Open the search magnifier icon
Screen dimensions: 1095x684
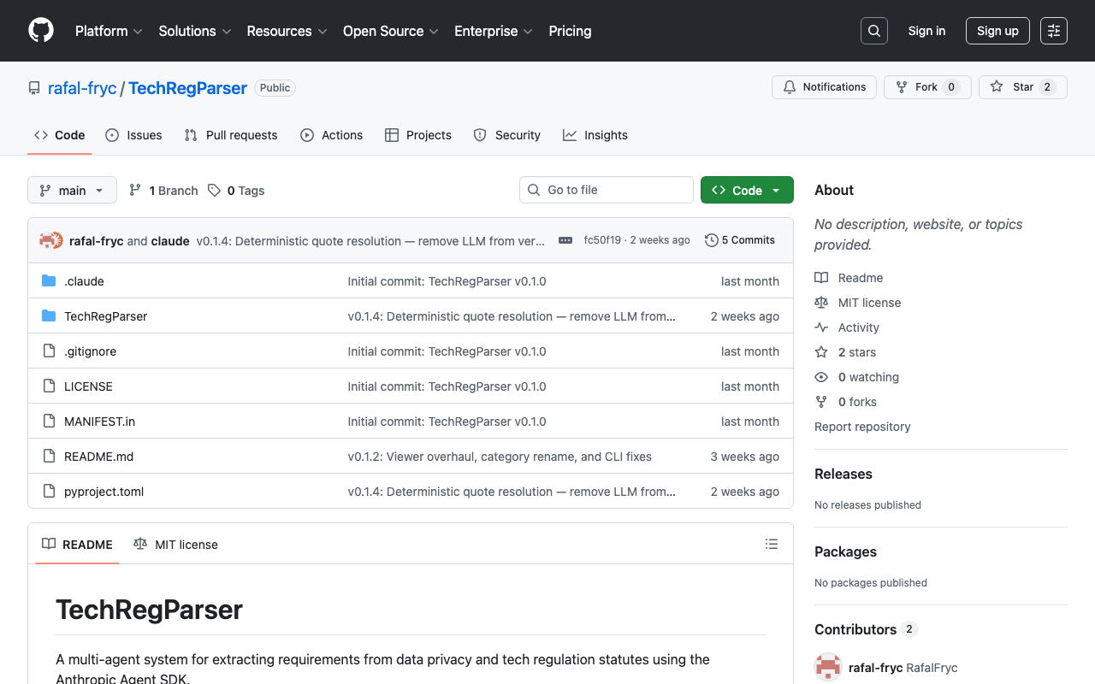tap(874, 31)
